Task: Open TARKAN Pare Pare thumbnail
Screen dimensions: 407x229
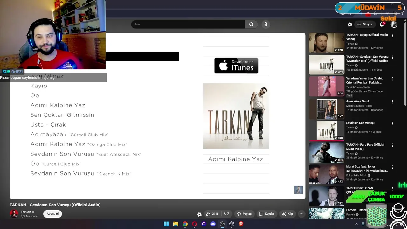Action: [x=327, y=153]
